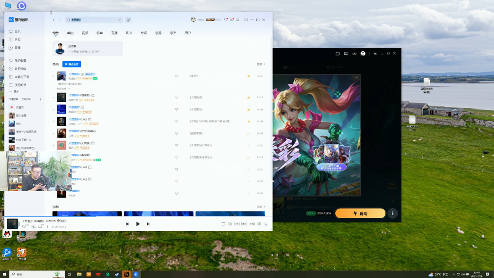494x278 pixels.
Task: Like the third song result (04:08)
Action: (x=177, y=109)
